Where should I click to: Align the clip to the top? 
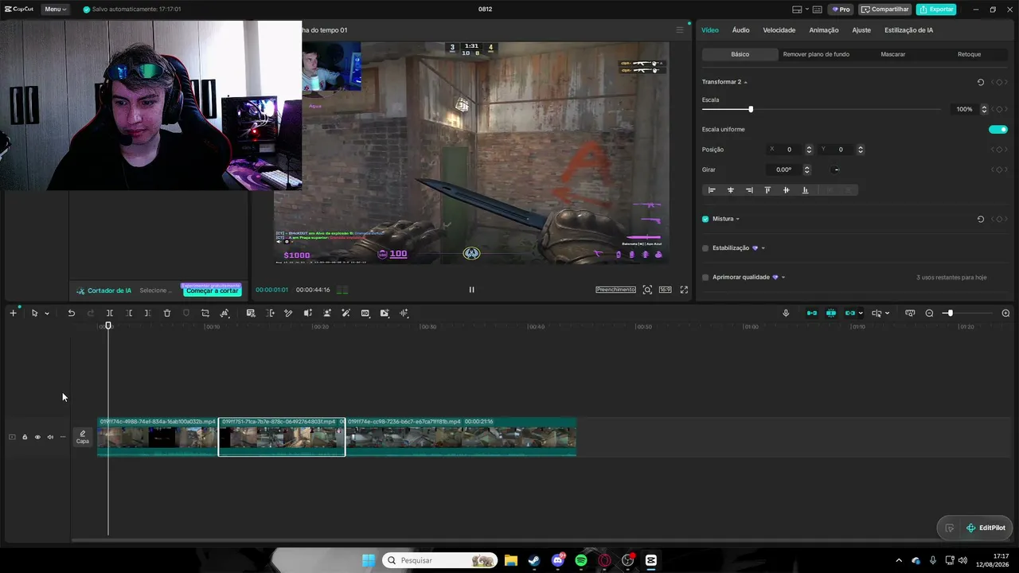767,190
